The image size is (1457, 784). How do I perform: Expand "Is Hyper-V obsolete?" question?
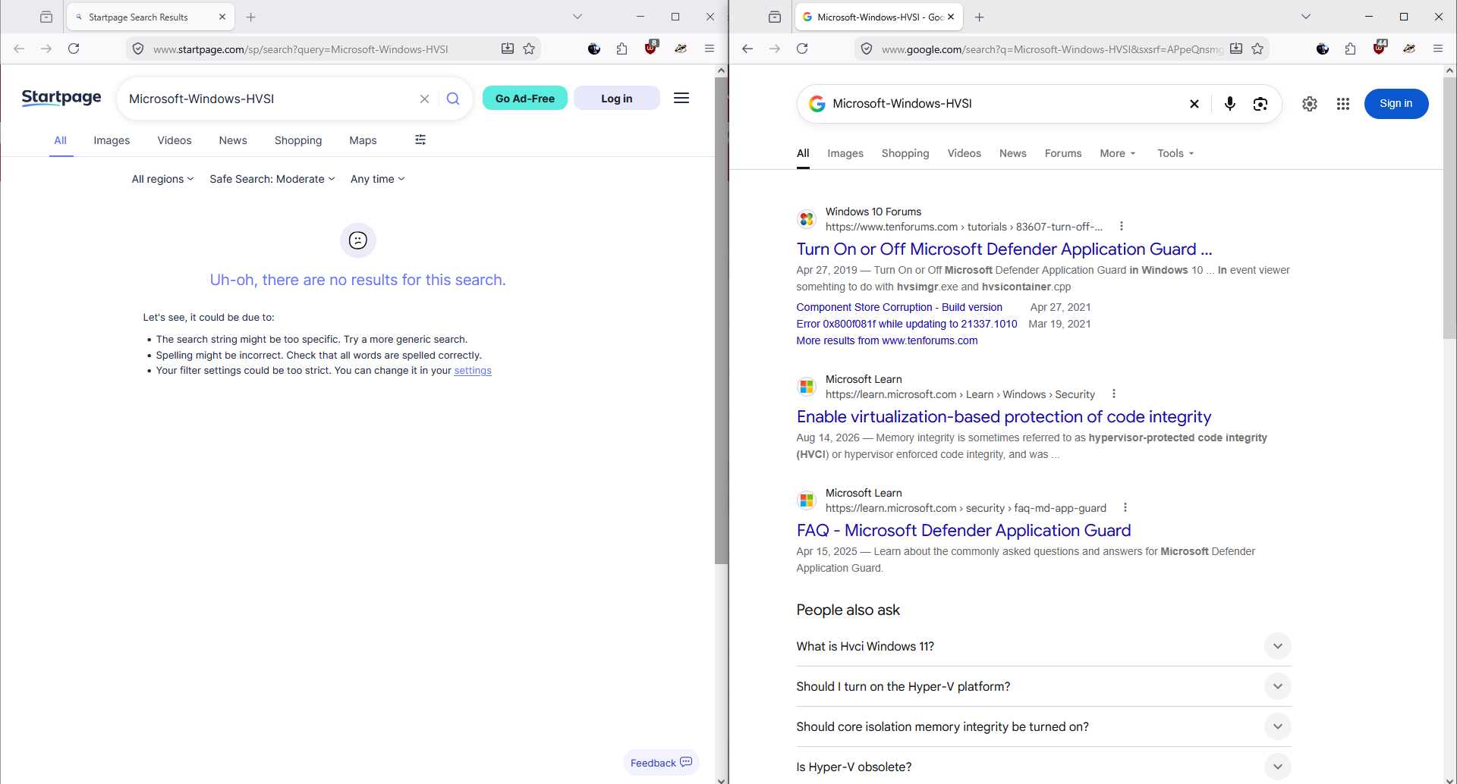1043,767
